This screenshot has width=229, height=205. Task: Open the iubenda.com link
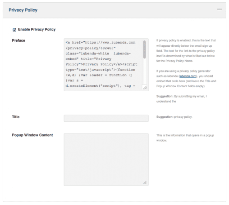188,76
